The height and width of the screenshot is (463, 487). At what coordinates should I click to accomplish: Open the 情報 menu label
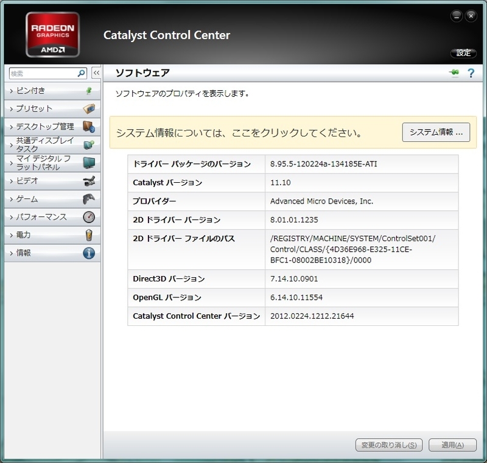[x=23, y=253]
